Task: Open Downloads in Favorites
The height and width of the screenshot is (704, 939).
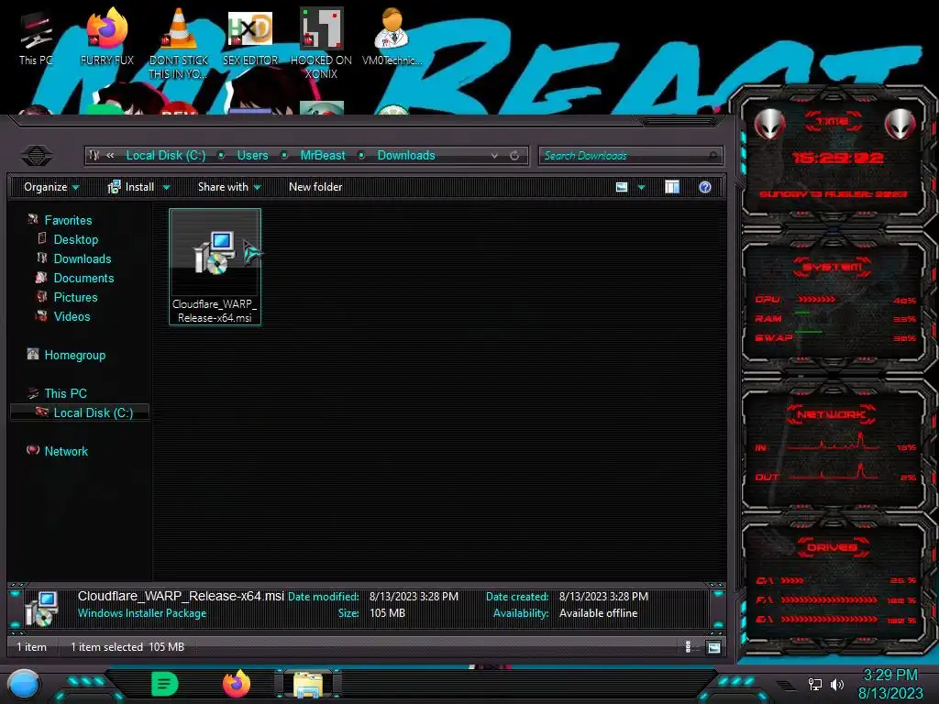Action: click(x=82, y=258)
